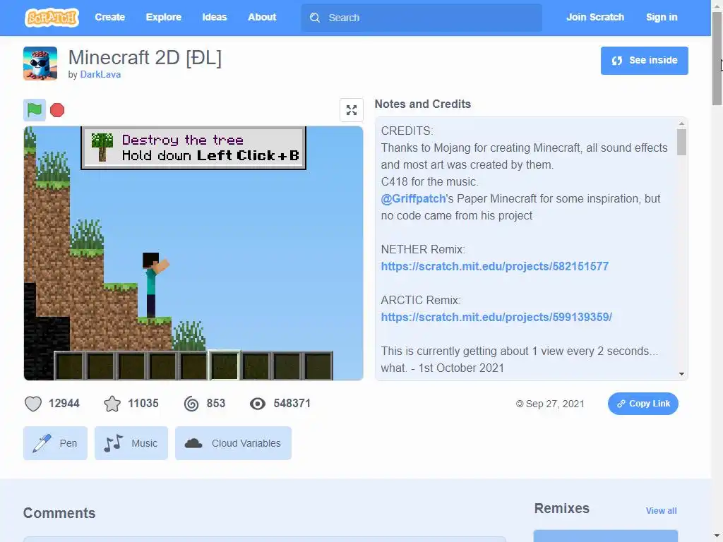The height and width of the screenshot is (542, 723).
Task: Click the Comments heading
Action: point(59,513)
